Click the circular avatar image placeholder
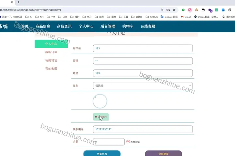This screenshot has height=156, width=235. 100,101
